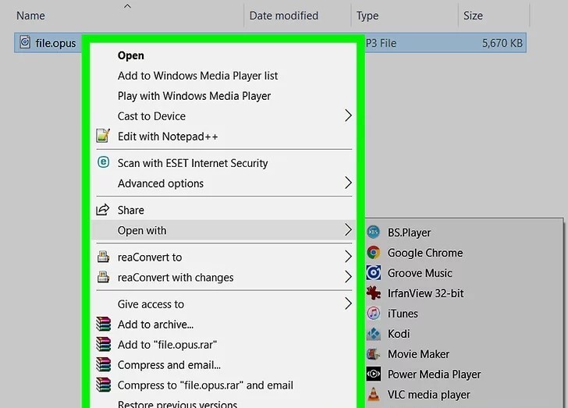The width and height of the screenshot is (568, 408).
Task: Expand the reaConvert to submenu arrow
Action: coord(348,257)
